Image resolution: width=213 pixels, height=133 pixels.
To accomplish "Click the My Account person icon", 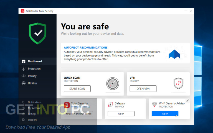I will [23, 108].
